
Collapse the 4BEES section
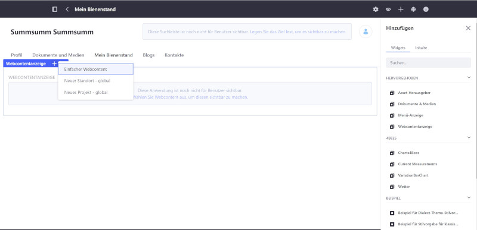tap(469, 137)
